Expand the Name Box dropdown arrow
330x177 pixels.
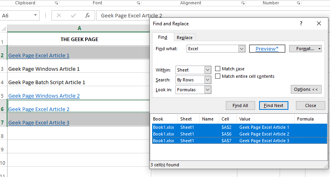tap(36, 16)
